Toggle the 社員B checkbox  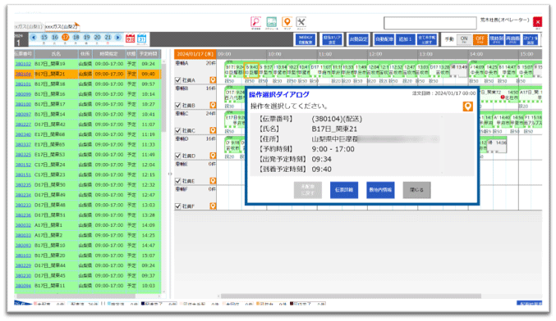pyautogui.click(x=178, y=106)
